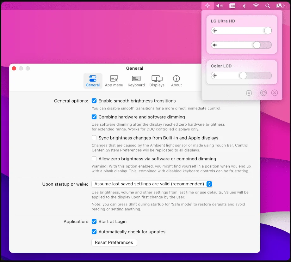
Task: Disable smooth brightness transitions checkbox
Action: 94,101
